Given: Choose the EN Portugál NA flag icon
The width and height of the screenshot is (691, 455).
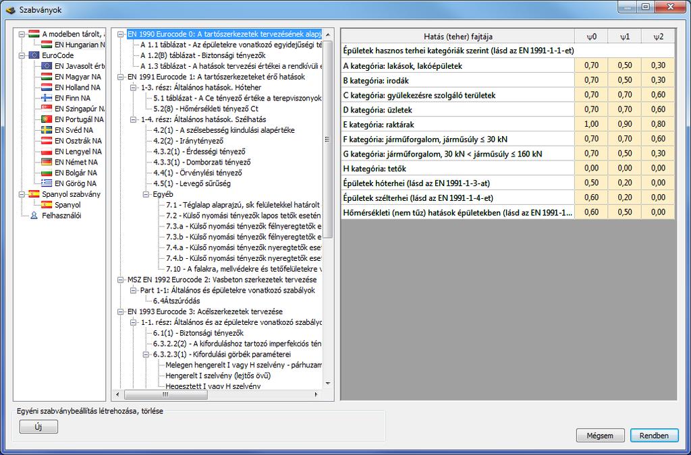Looking at the screenshot, I should 47,119.
